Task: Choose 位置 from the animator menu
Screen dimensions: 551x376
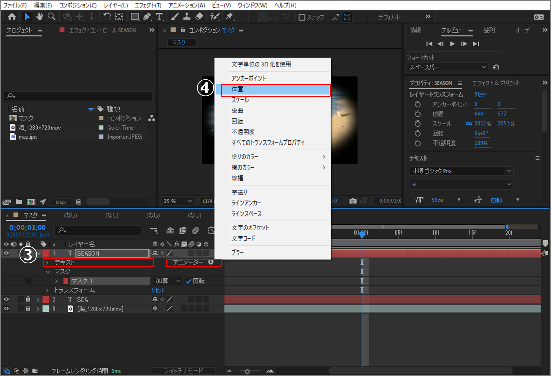Action: (275, 89)
